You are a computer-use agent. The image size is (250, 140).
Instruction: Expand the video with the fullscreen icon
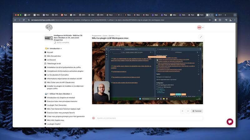[201, 37]
